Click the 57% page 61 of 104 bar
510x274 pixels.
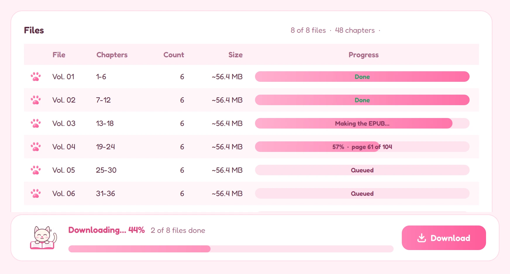point(362,147)
